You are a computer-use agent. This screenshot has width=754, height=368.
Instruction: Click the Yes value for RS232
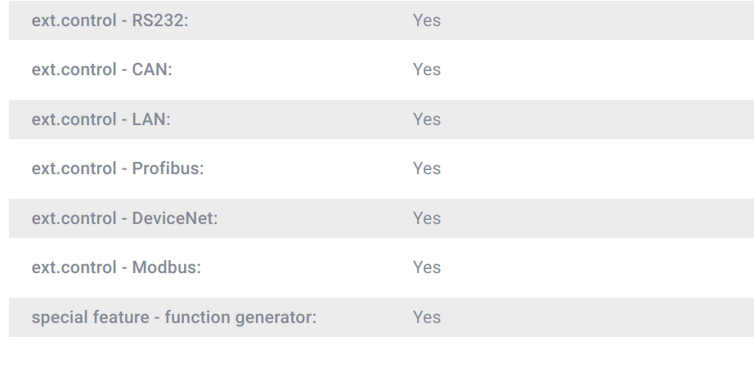[427, 20]
